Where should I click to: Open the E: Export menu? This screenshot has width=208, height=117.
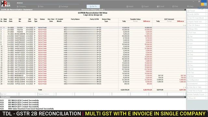click(145, 6)
